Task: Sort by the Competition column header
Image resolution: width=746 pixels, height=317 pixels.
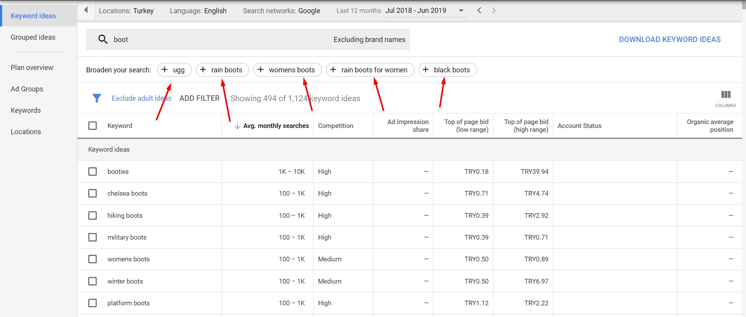Action: (x=335, y=126)
